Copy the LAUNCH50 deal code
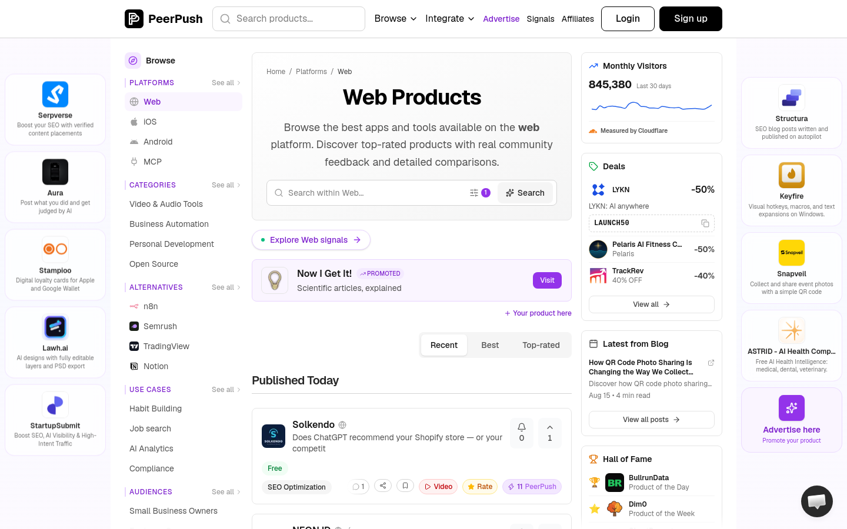This screenshot has height=529, width=847. click(x=705, y=223)
